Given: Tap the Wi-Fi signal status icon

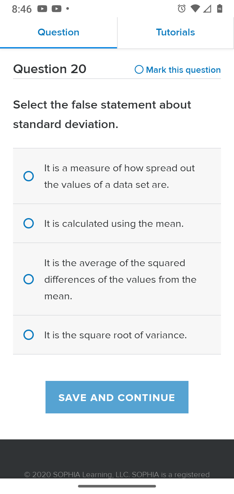Looking at the screenshot, I should click(x=195, y=9).
